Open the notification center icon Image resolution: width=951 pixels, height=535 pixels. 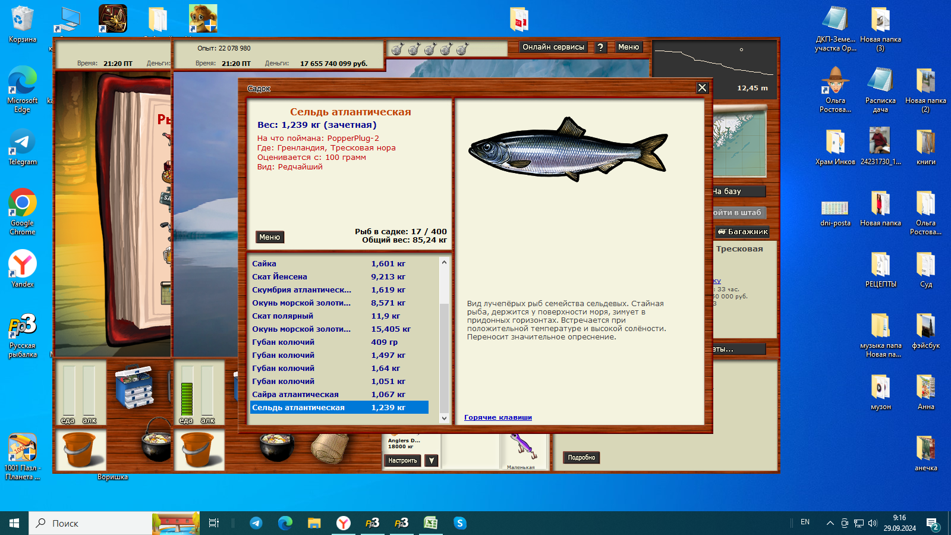click(933, 523)
